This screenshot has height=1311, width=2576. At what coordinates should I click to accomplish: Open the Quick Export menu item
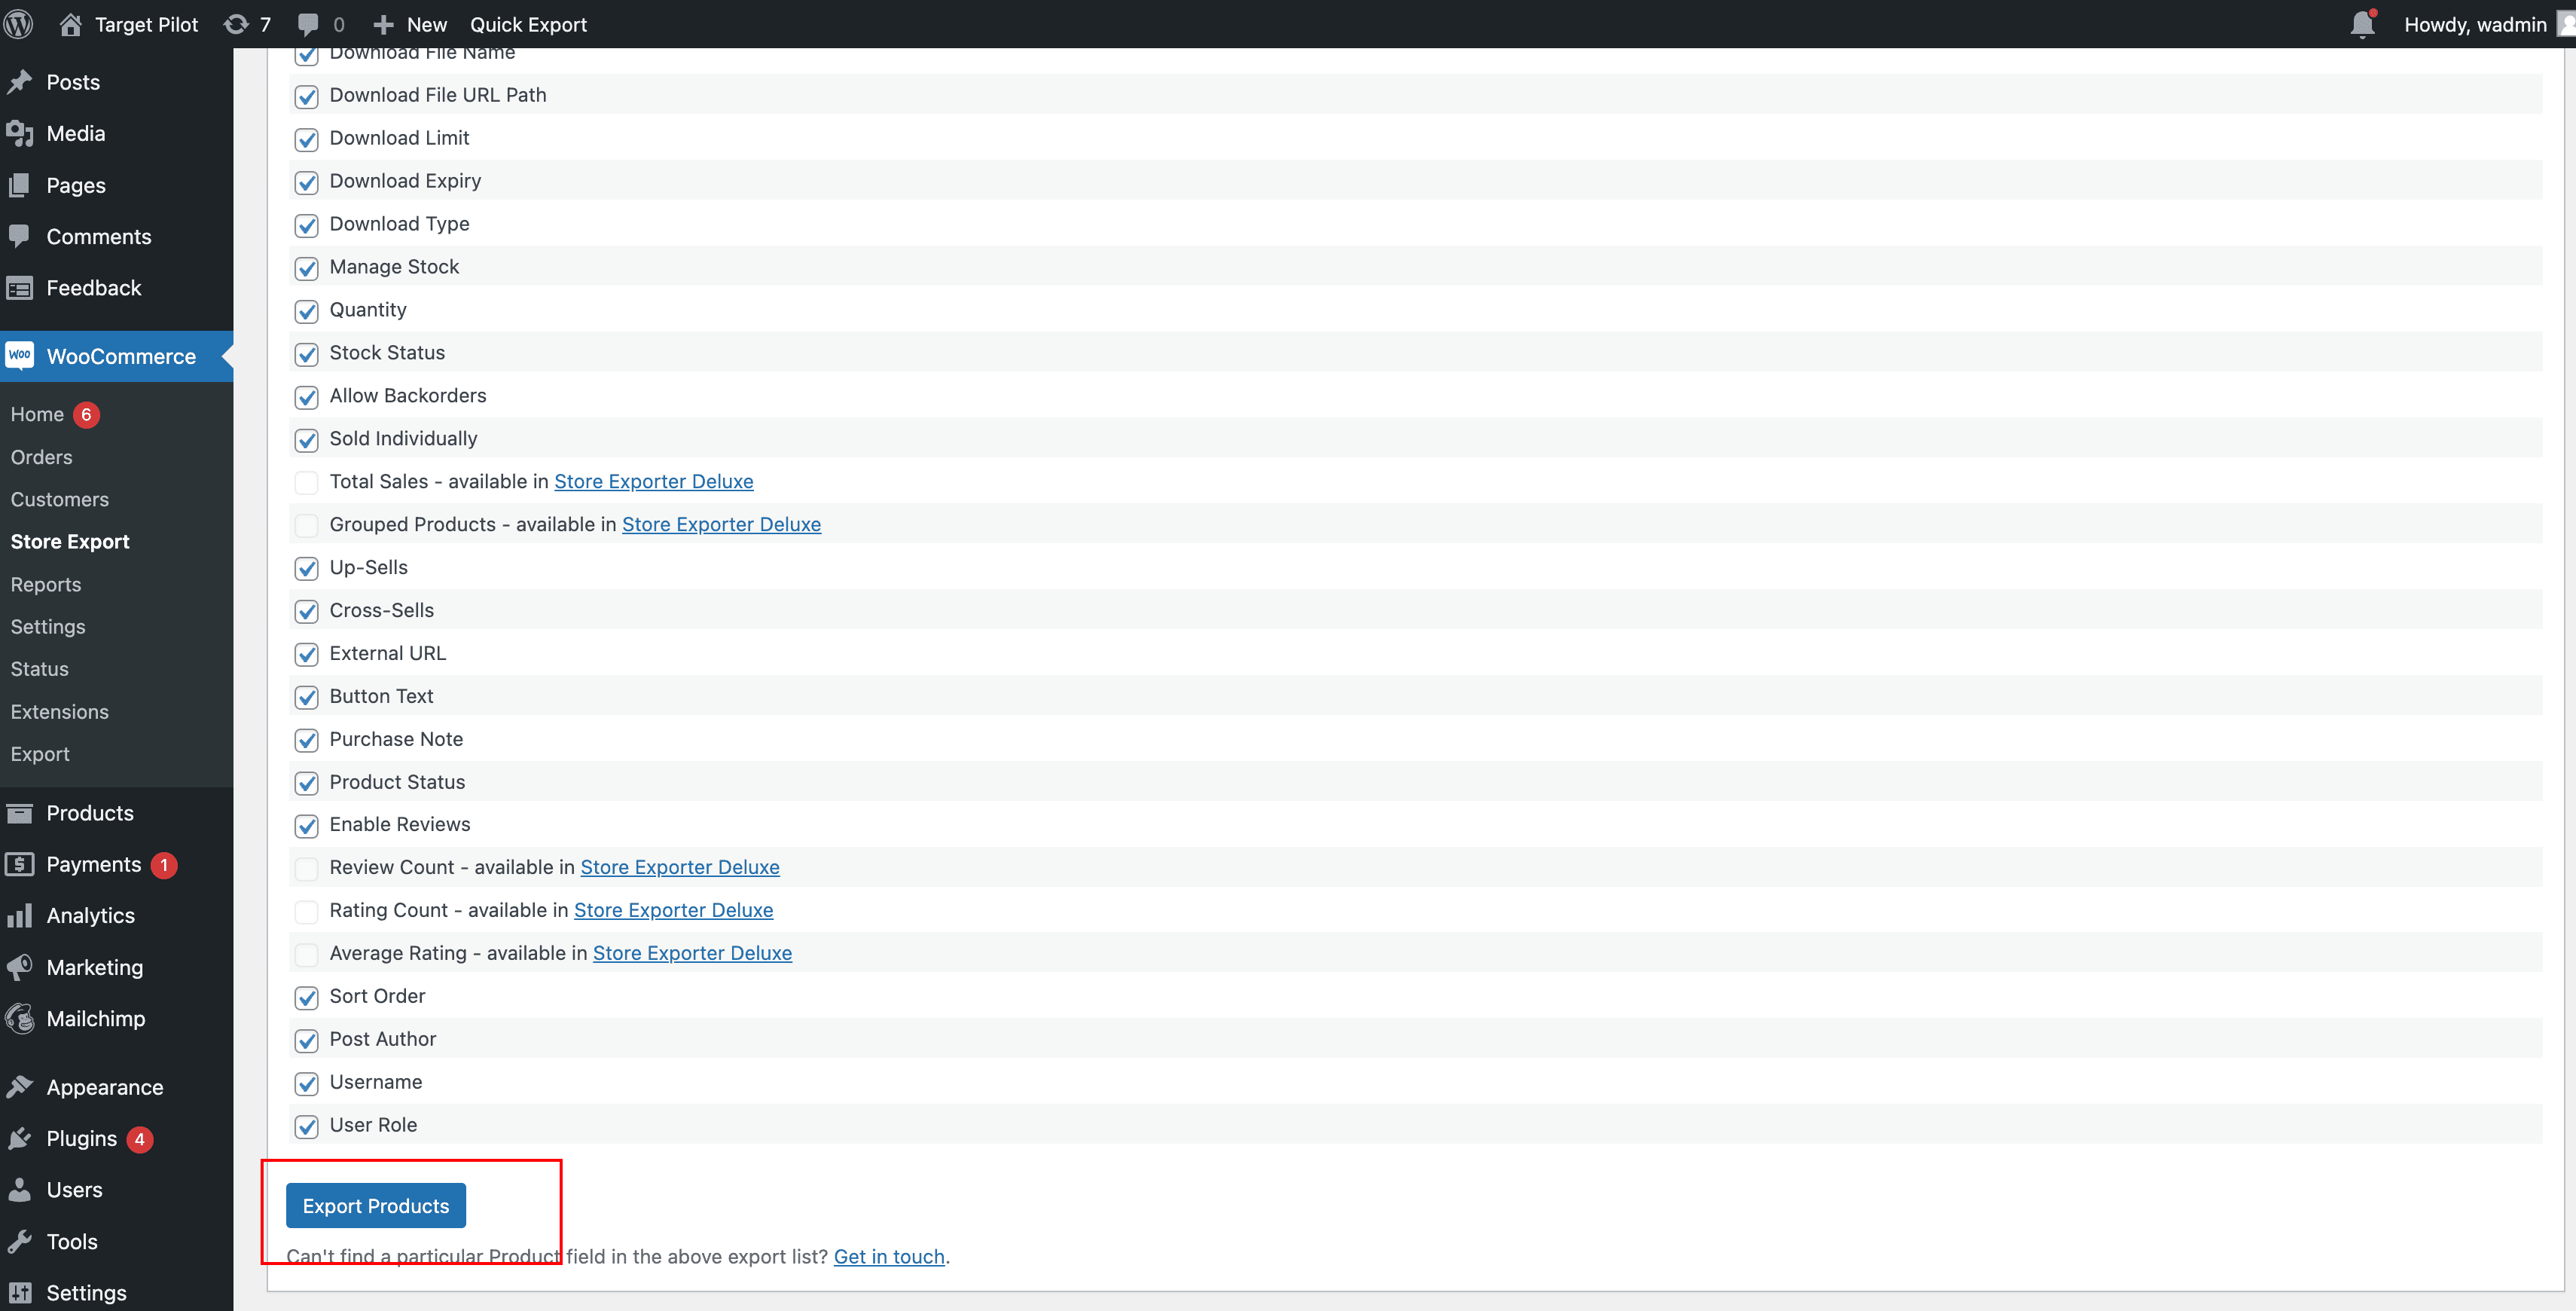click(x=529, y=23)
